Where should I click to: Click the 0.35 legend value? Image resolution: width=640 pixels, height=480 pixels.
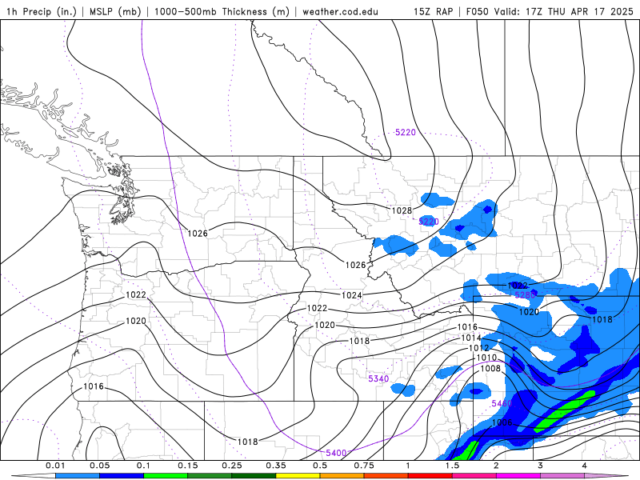tap(276, 466)
